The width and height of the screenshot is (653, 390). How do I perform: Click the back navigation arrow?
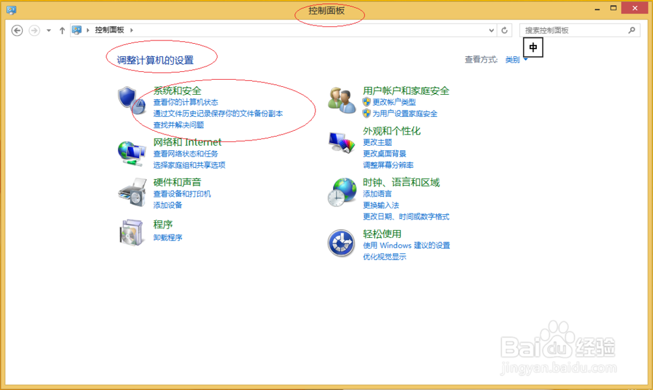click(18, 29)
